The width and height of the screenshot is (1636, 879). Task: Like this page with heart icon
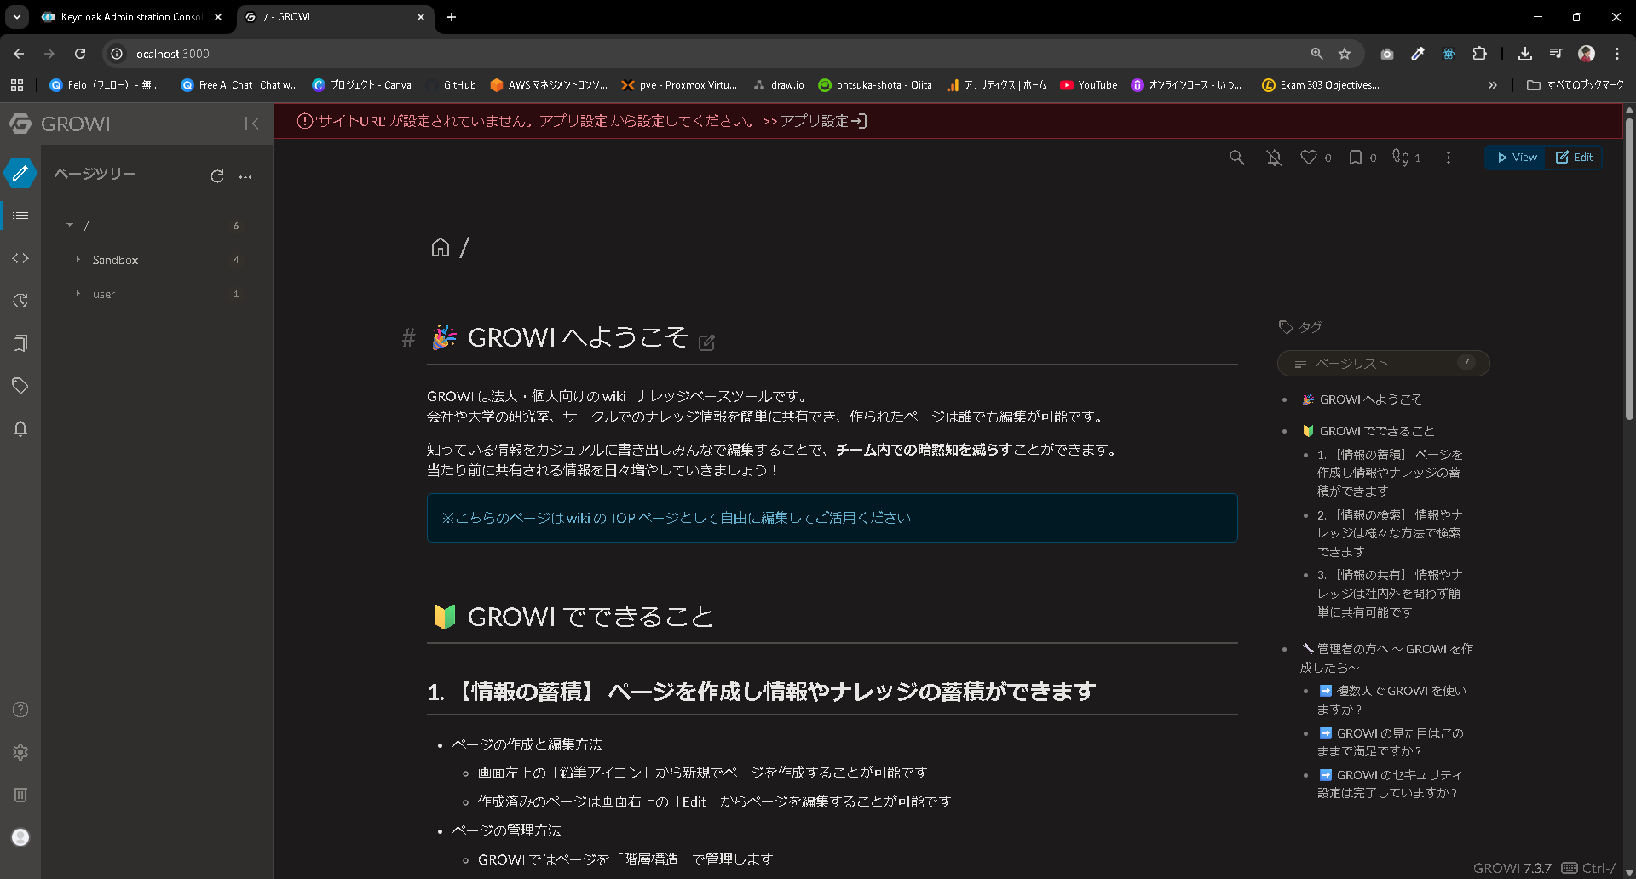coord(1309,158)
